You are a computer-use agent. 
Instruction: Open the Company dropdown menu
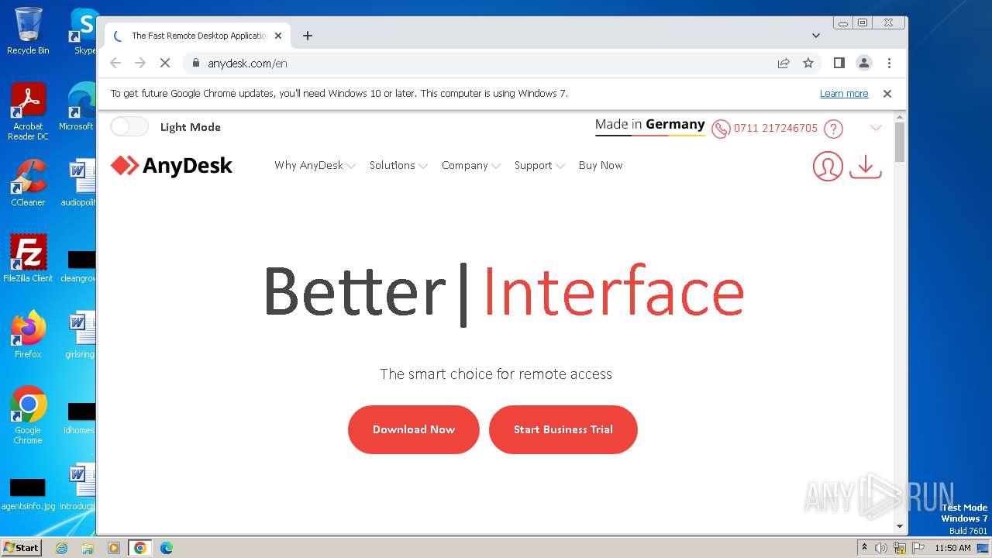click(x=471, y=165)
